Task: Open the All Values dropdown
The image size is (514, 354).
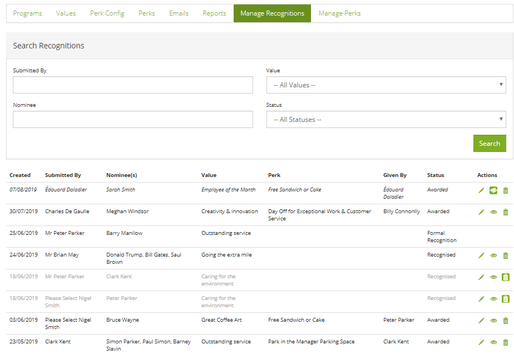Action: tap(386, 85)
